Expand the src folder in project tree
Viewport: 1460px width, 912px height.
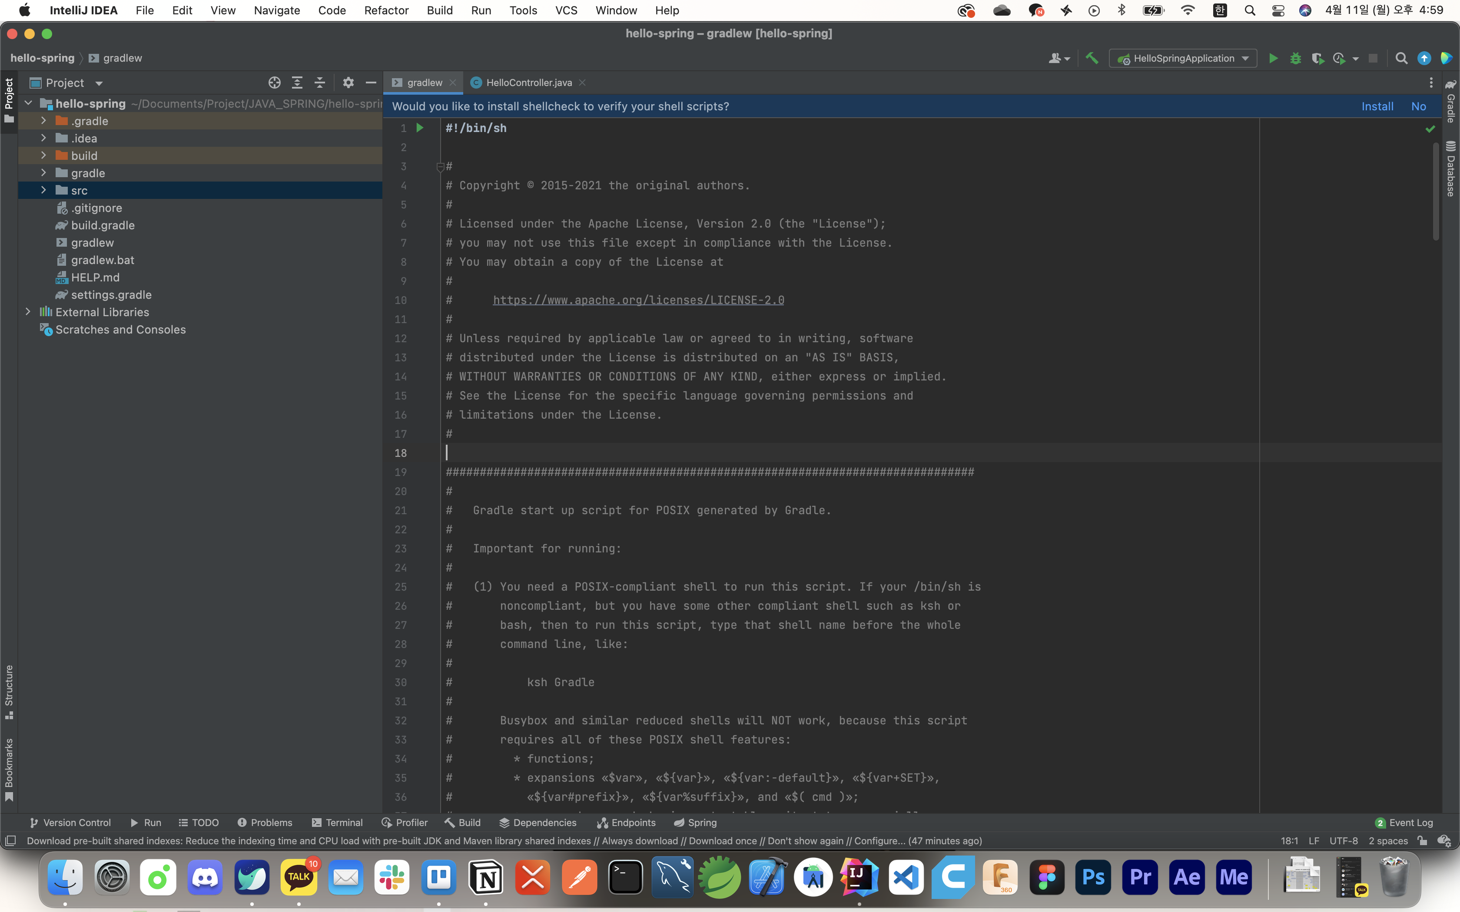(x=43, y=191)
